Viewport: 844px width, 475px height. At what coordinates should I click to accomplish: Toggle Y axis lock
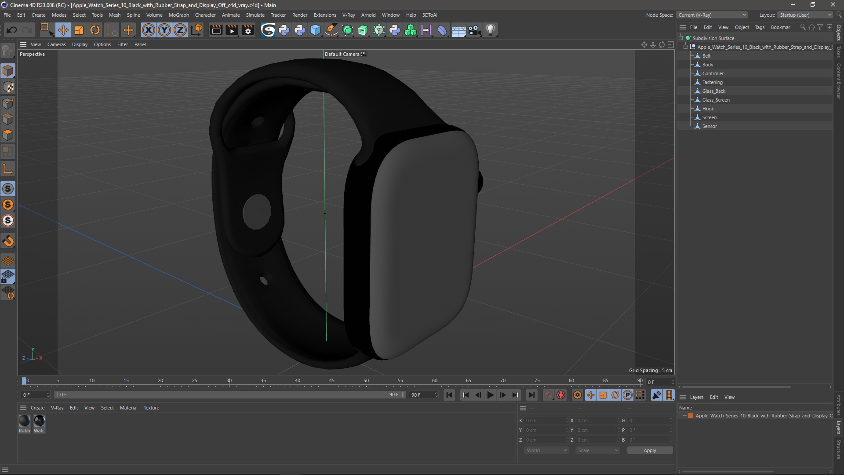pos(164,30)
